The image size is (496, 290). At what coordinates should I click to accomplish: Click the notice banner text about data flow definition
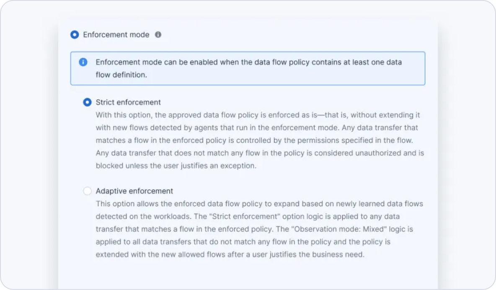tap(248, 62)
